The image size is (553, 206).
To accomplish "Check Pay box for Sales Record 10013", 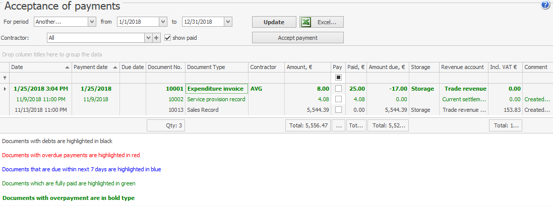I will [338, 110].
